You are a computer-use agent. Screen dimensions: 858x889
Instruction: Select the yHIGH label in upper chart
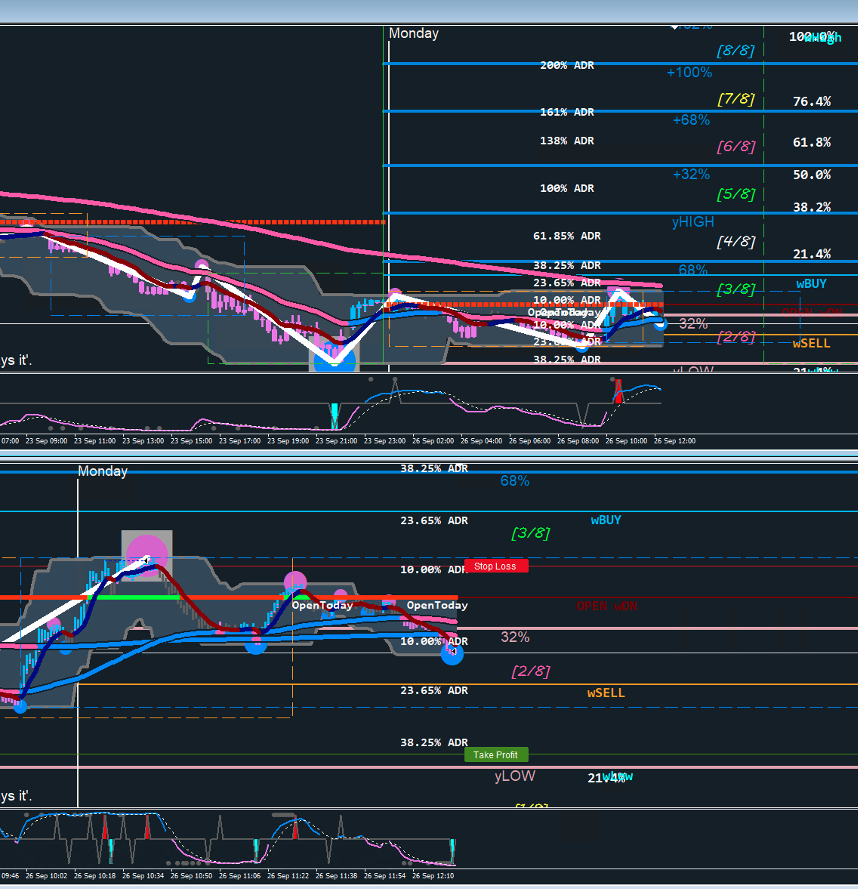pos(693,222)
